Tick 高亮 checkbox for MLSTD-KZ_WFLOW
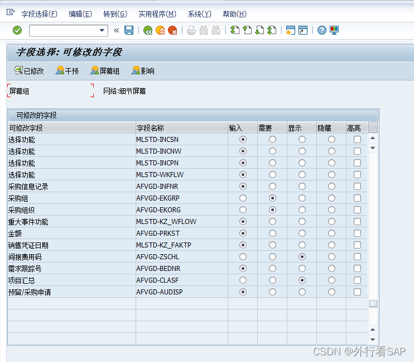The image size is (414, 362). [x=357, y=222]
